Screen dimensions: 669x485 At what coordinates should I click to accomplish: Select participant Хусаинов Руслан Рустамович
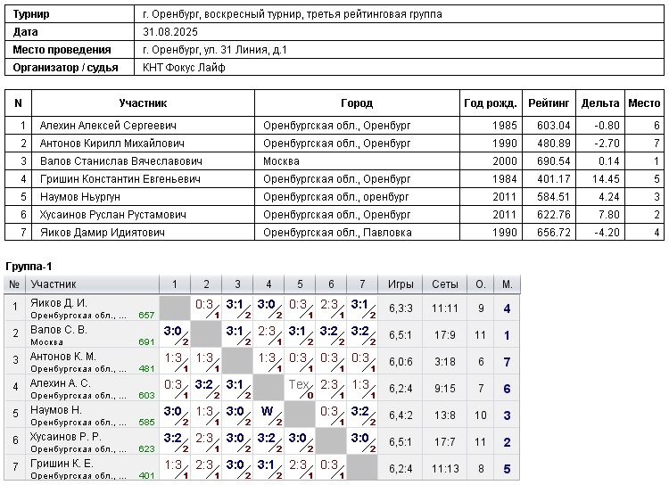click(x=112, y=215)
